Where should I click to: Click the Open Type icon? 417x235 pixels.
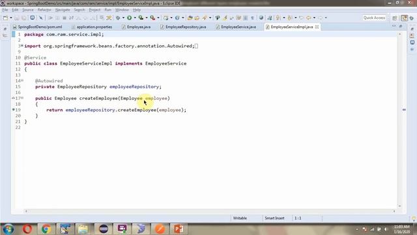click(x=190, y=18)
